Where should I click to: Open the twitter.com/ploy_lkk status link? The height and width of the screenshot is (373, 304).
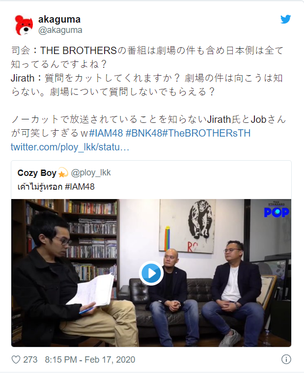(x=70, y=147)
